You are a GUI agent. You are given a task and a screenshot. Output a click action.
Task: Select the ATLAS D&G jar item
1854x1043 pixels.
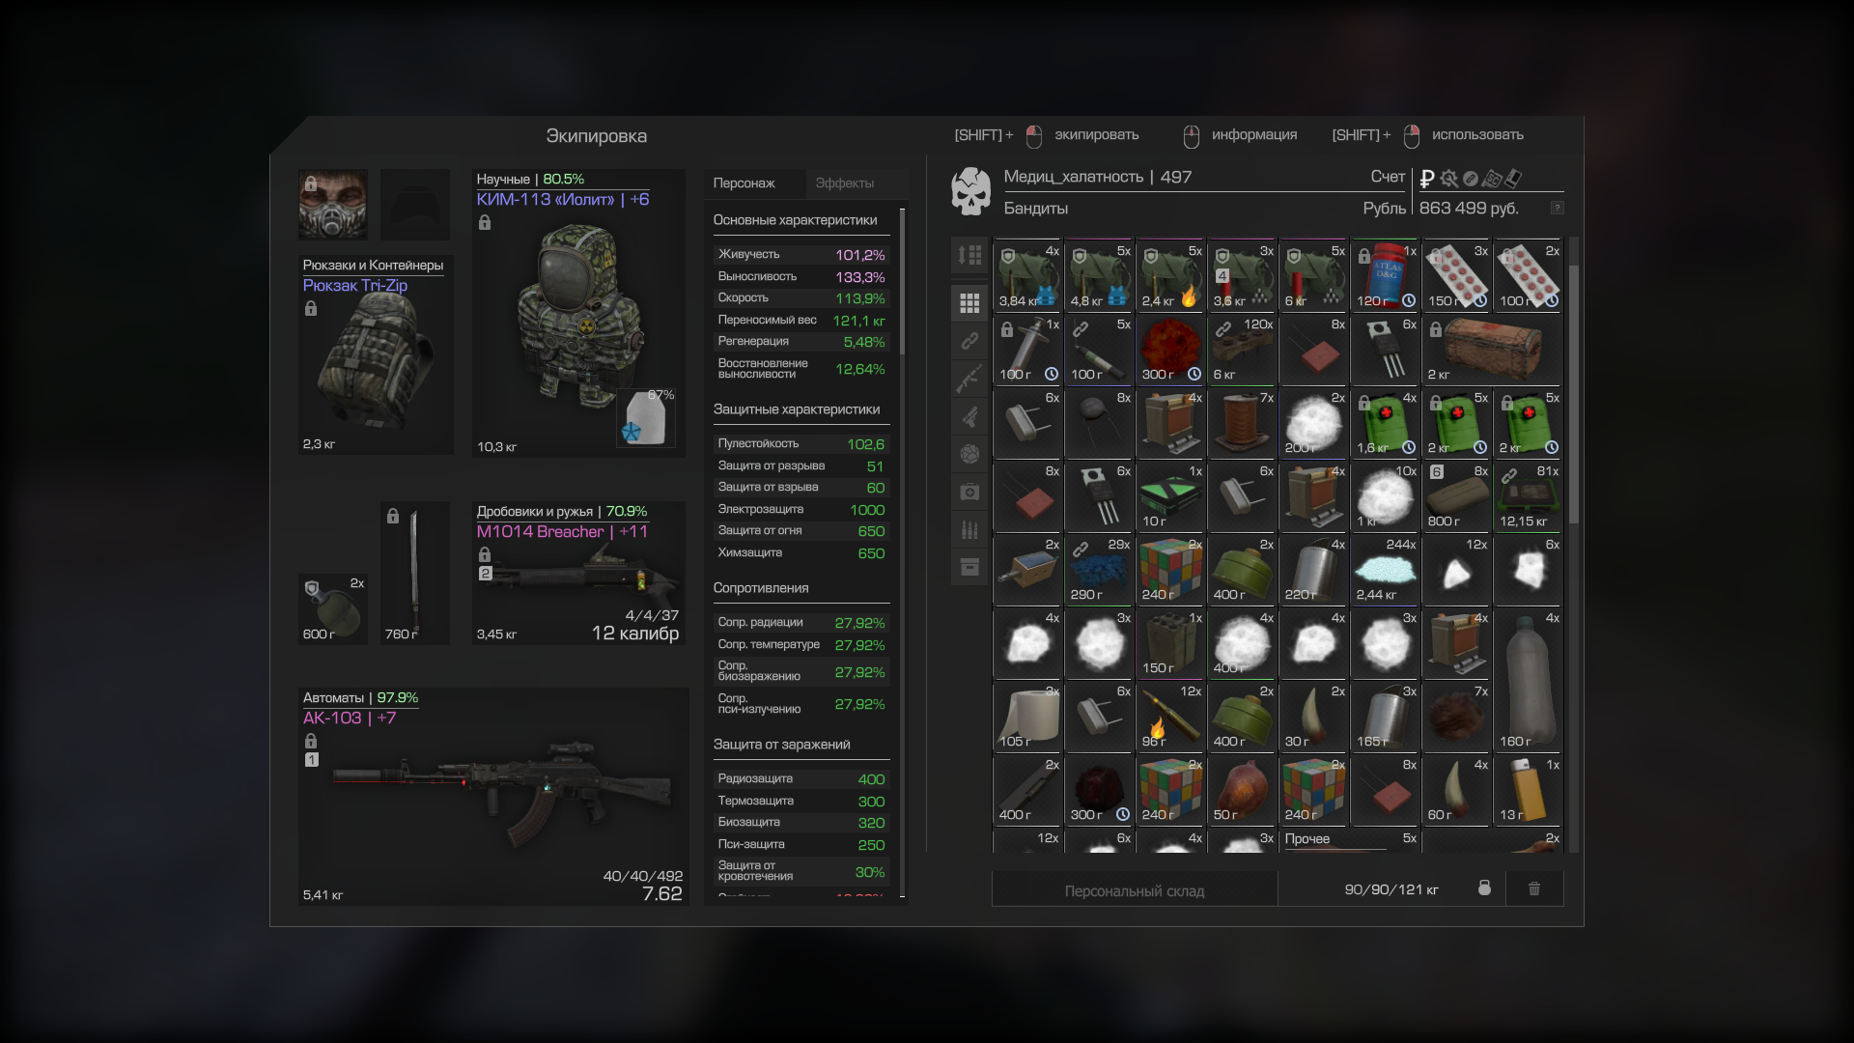pos(1386,275)
